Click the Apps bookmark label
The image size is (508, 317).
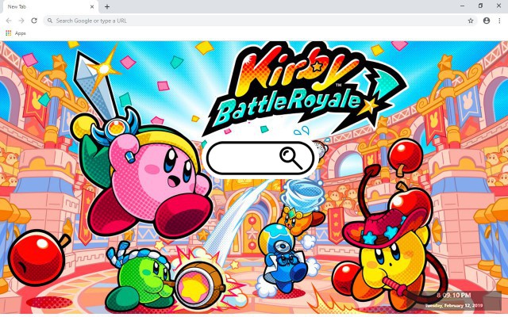(21, 33)
